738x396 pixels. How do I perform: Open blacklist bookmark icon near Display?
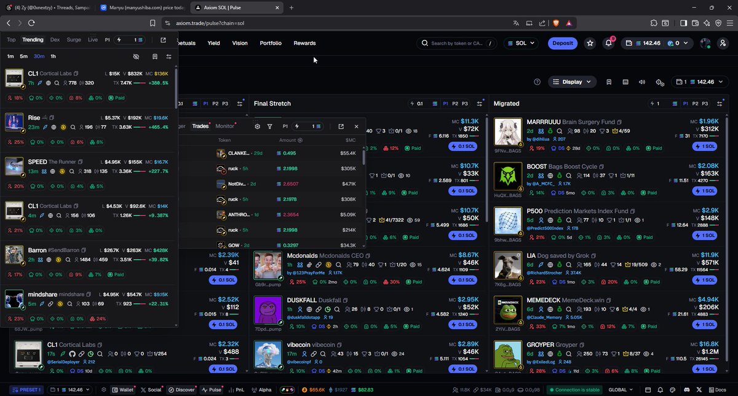[608, 82]
